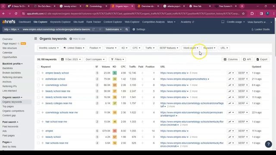This screenshot has width=276, height=155.
Task: Open Content Explorer in top navigation
Action: [x=113, y=22]
